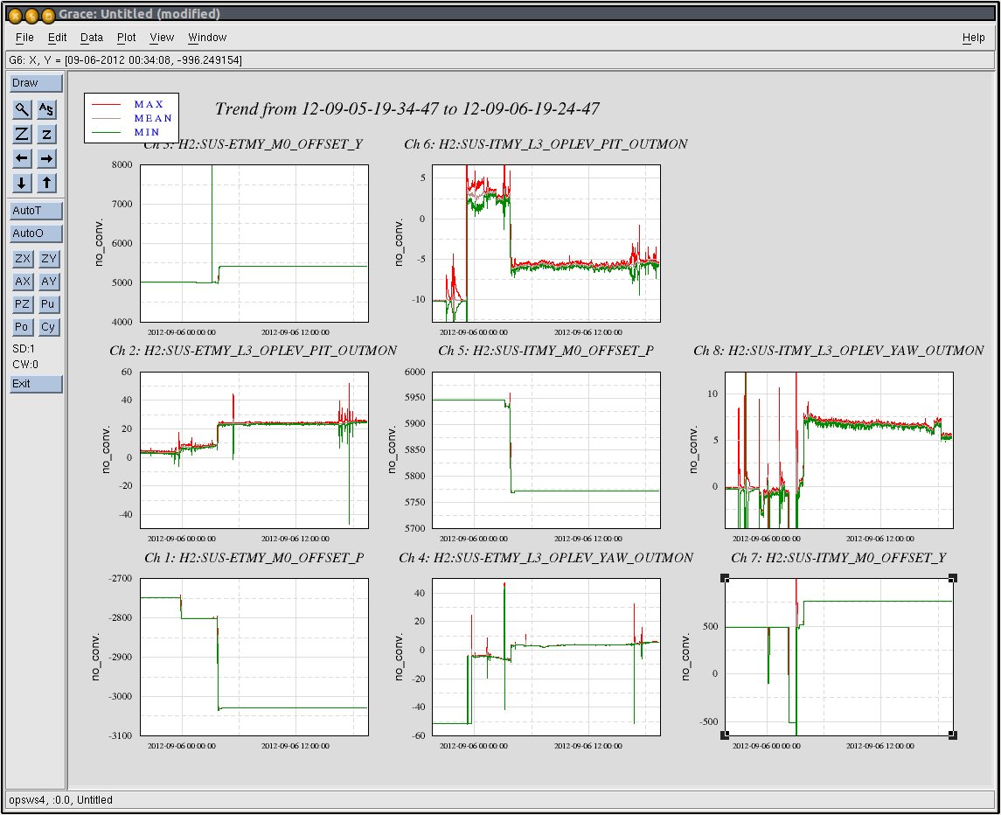Click the Exit button
1001x815 pixels.
[36, 384]
